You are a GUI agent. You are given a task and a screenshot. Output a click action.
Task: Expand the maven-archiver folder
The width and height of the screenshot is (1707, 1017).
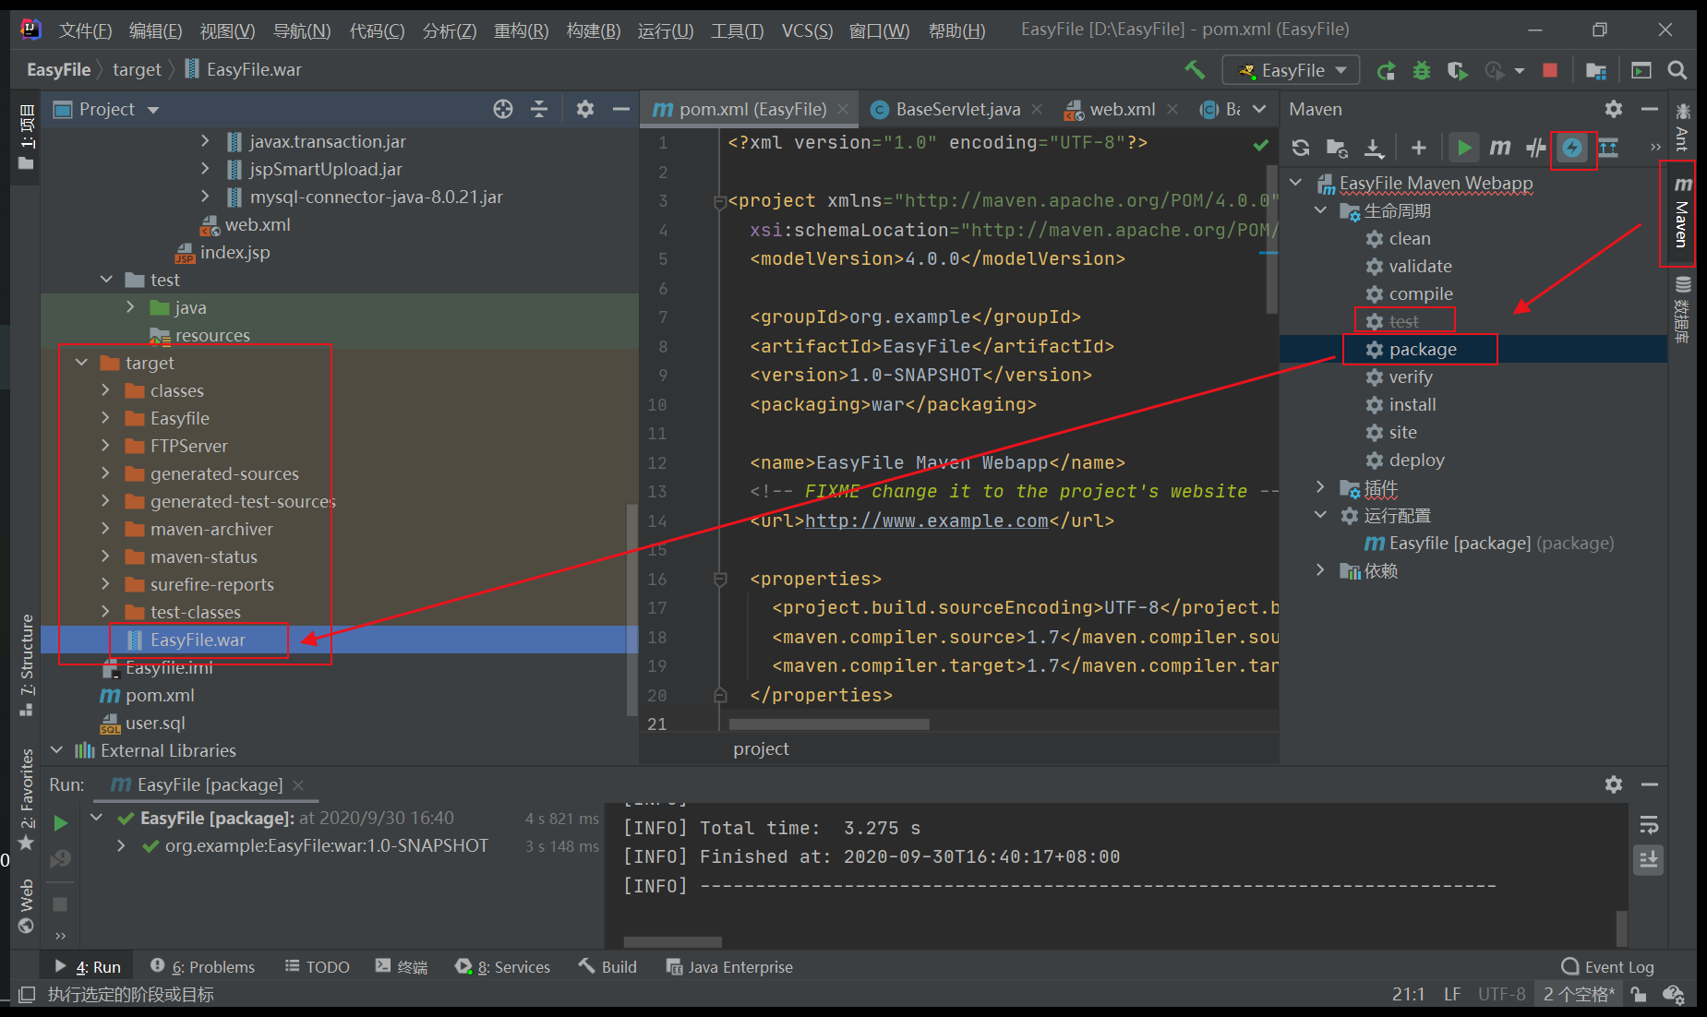105,529
